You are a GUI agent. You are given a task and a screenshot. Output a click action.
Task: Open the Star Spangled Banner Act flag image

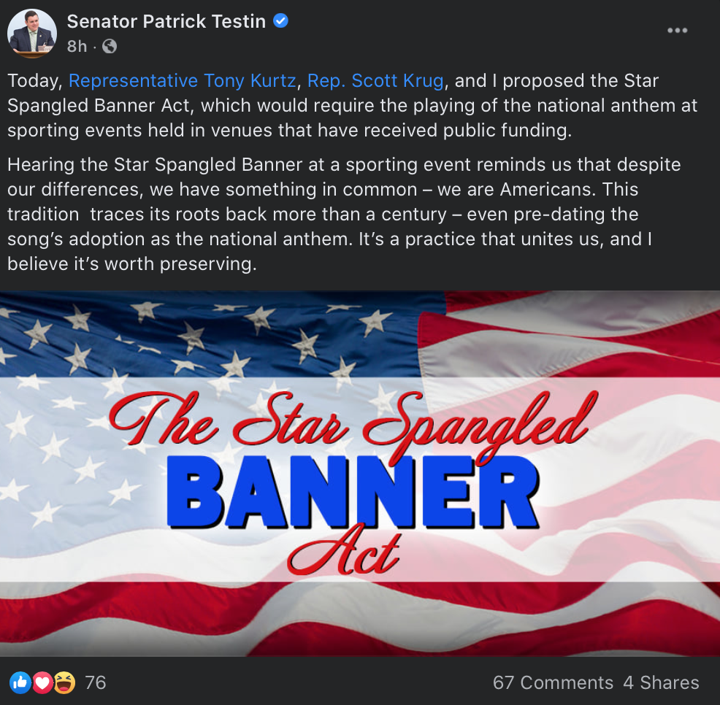pyautogui.click(x=360, y=473)
